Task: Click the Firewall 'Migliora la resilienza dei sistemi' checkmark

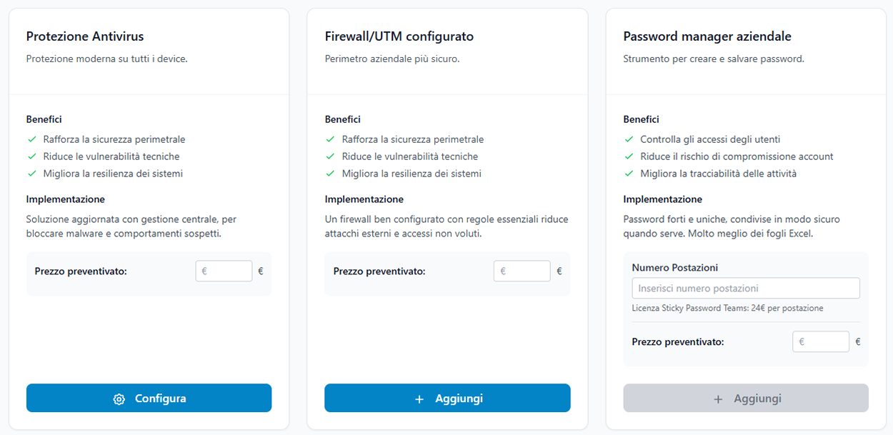Action: tap(330, 174)
